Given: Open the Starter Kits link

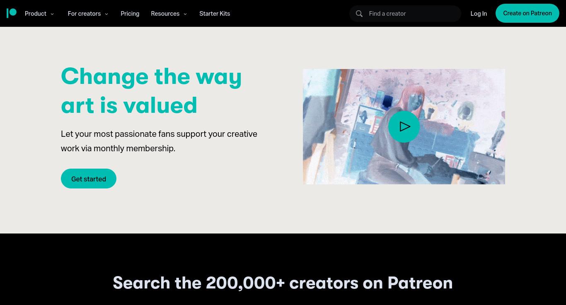Looking at the screenshot, I should click(215, 14).
